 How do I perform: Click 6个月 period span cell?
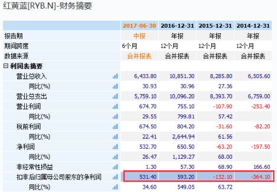(129, 46)
